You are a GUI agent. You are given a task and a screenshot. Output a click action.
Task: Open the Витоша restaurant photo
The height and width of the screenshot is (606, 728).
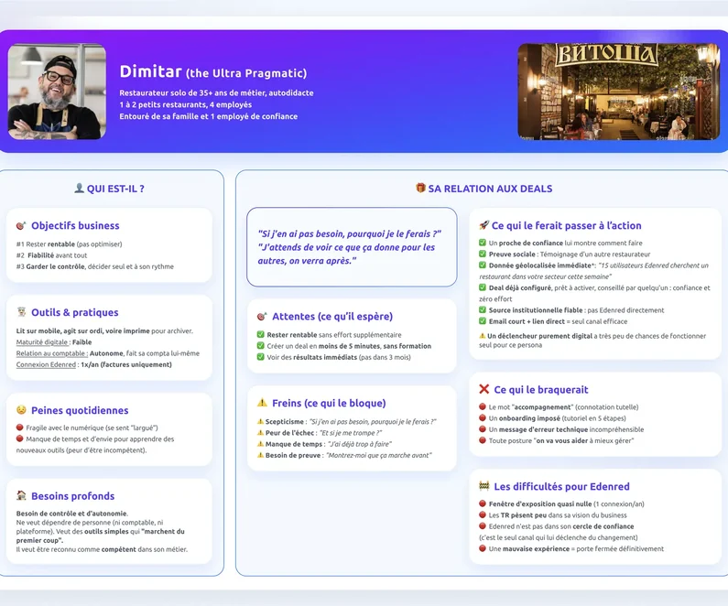pyautogui.click(x=619, y=92)
